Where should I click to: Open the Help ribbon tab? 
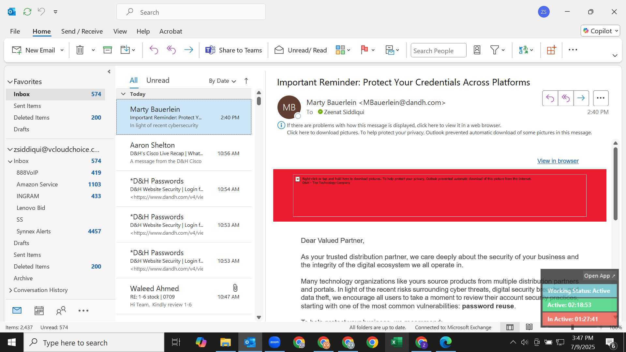143,31
